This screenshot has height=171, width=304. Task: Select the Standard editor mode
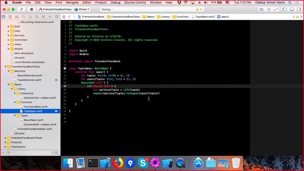click(x=262, y=9)
